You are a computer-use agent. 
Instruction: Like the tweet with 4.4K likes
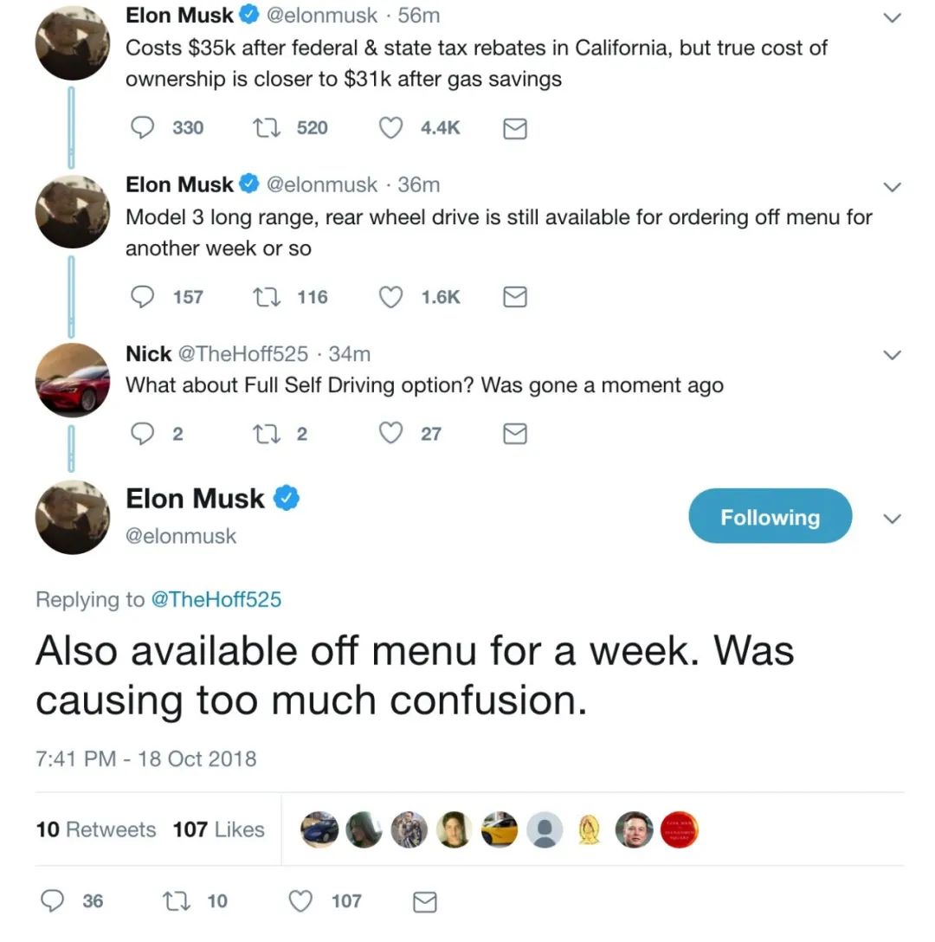391,128
